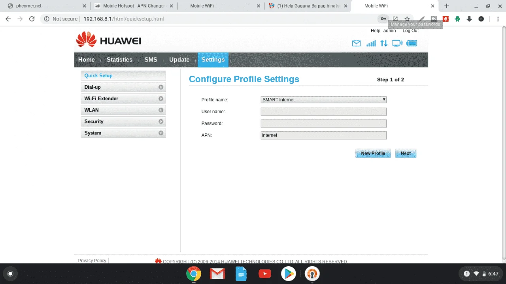Viewport: 506px width, 284px height.
Task: Select the Settings tab
Action: click(x=213, y=60)
